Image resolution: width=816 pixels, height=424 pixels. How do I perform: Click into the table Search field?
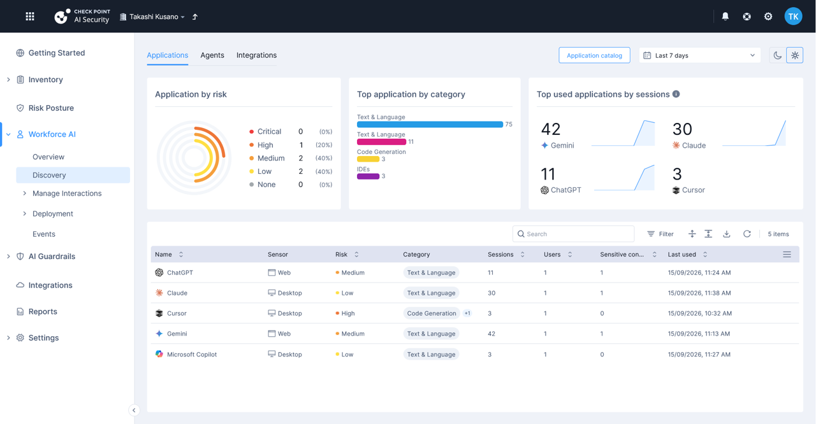[x=573, y=234]
